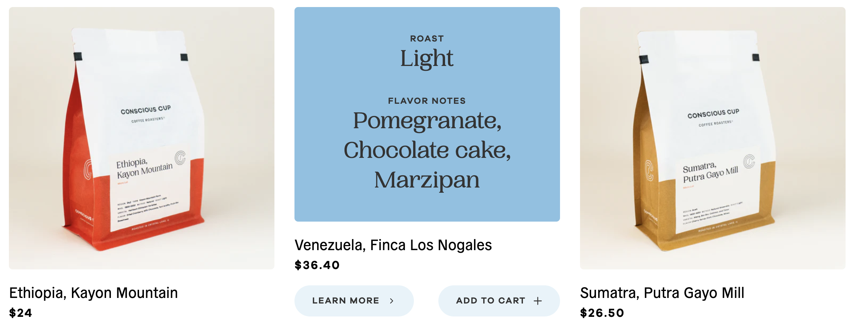Click the ROAST heading on the blue card

point(427,39)
